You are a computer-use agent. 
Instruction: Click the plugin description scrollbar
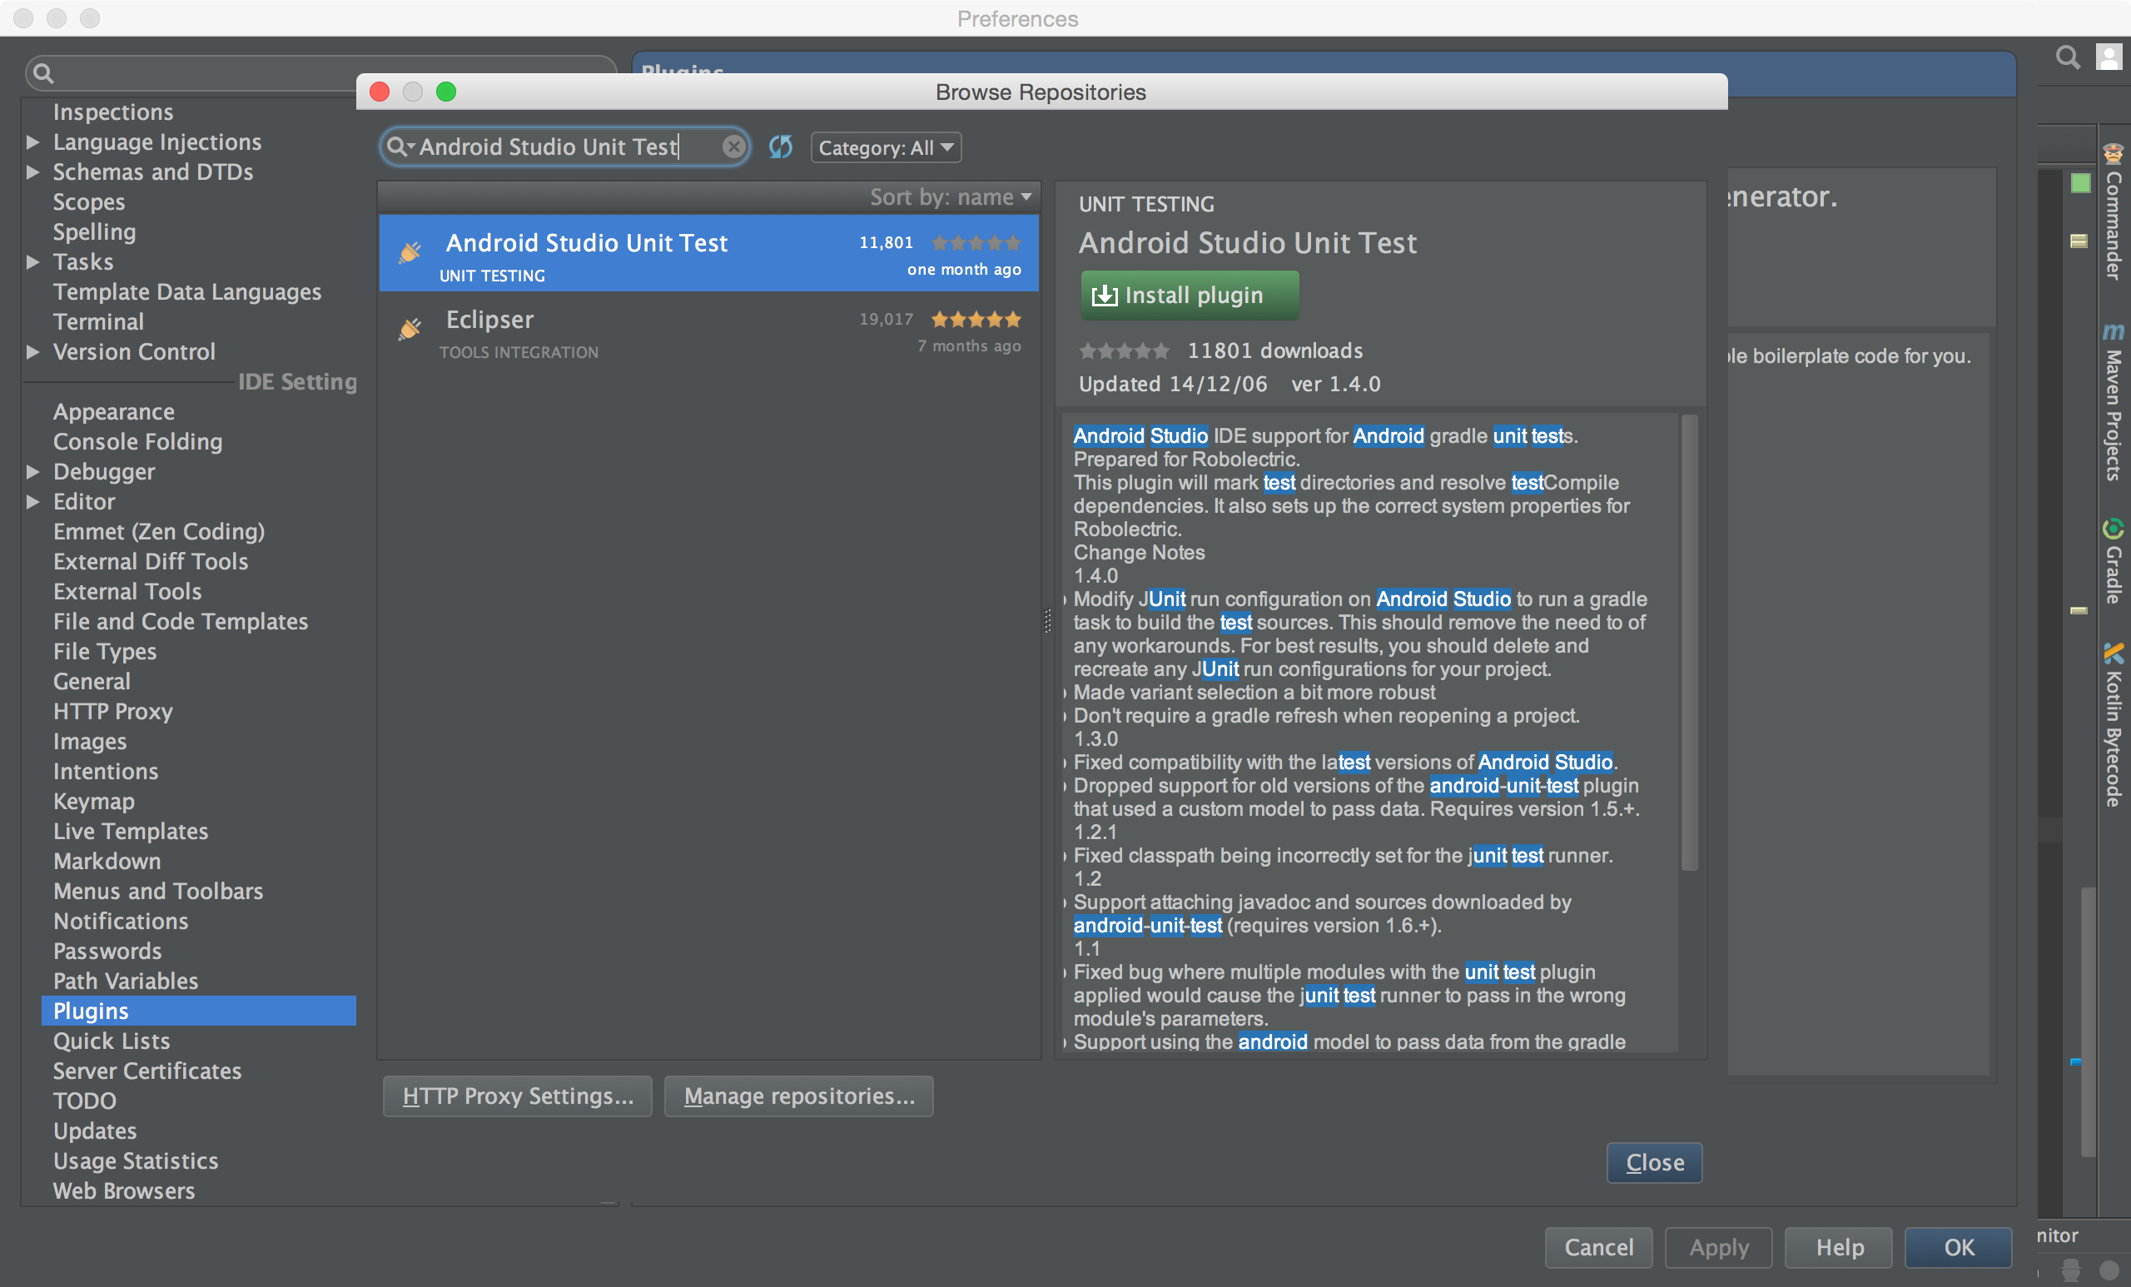pyautogui.click(x=1688, y=642)
